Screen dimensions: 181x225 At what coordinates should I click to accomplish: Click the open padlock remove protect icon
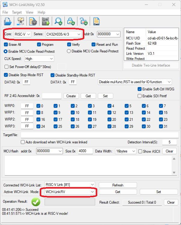(83, 21)
